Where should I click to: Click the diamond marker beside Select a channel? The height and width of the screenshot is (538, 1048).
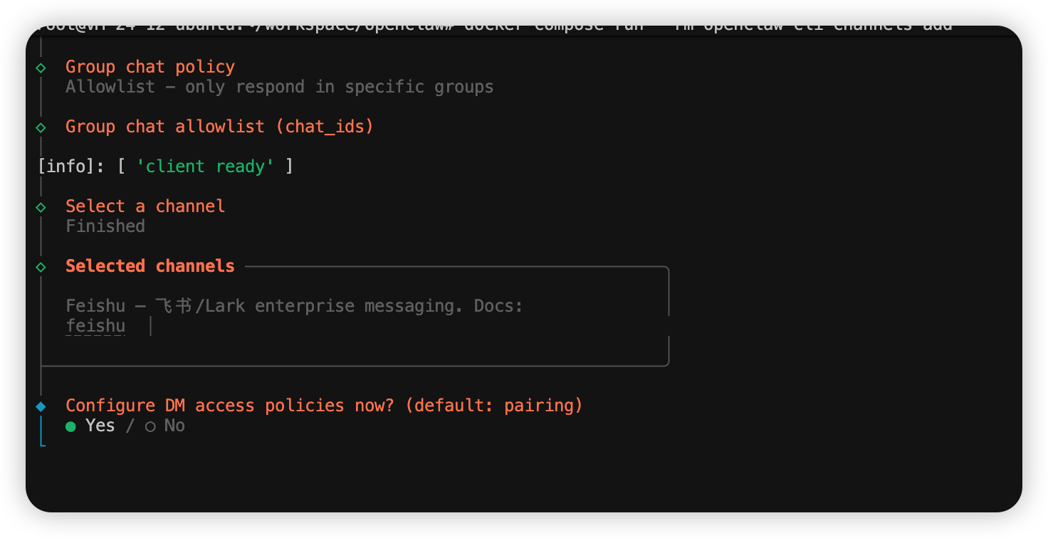coord(41,207)
